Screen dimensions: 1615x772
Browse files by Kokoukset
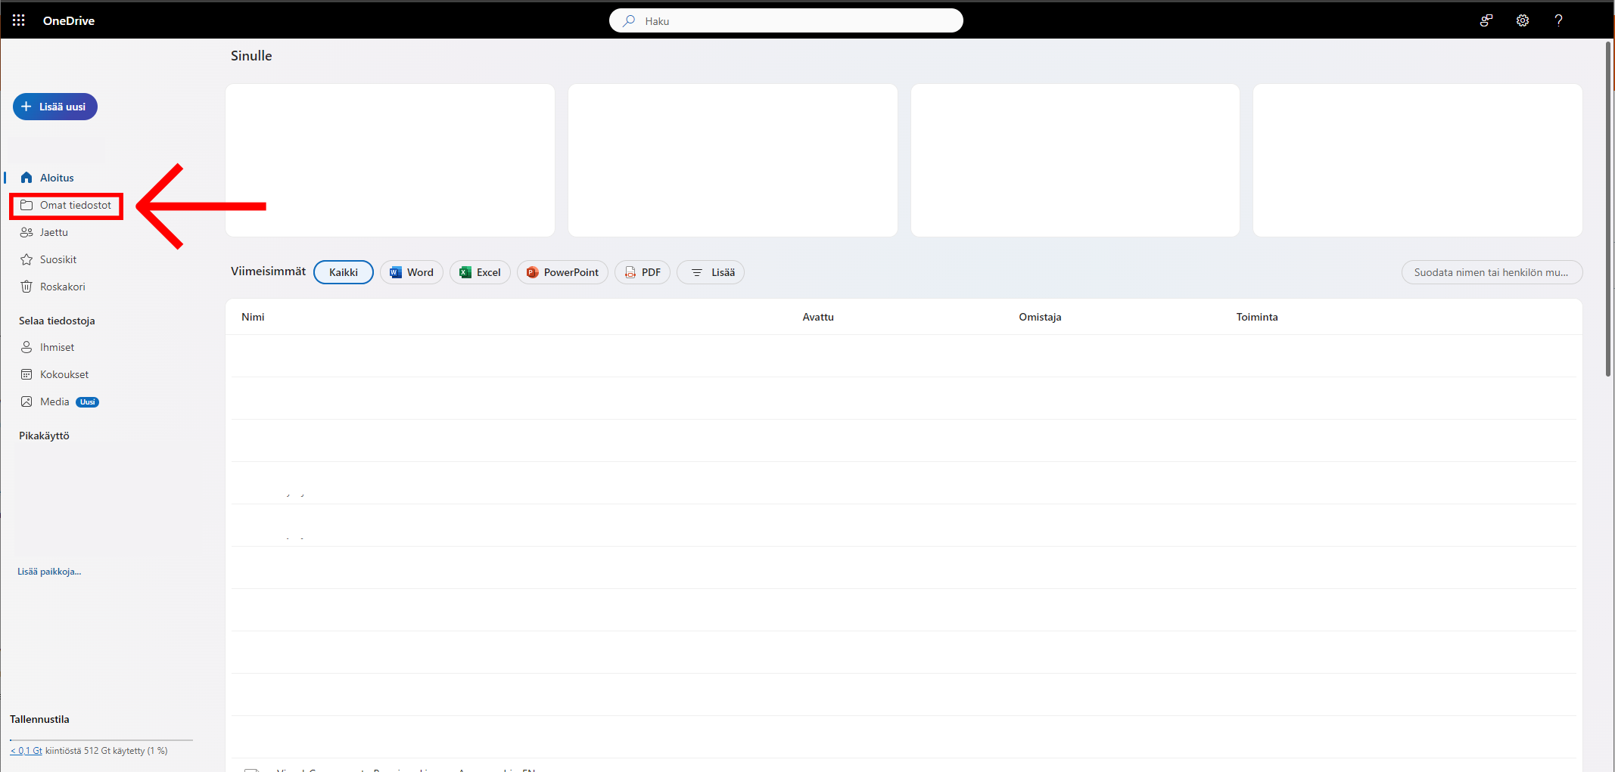click(64, 374)
